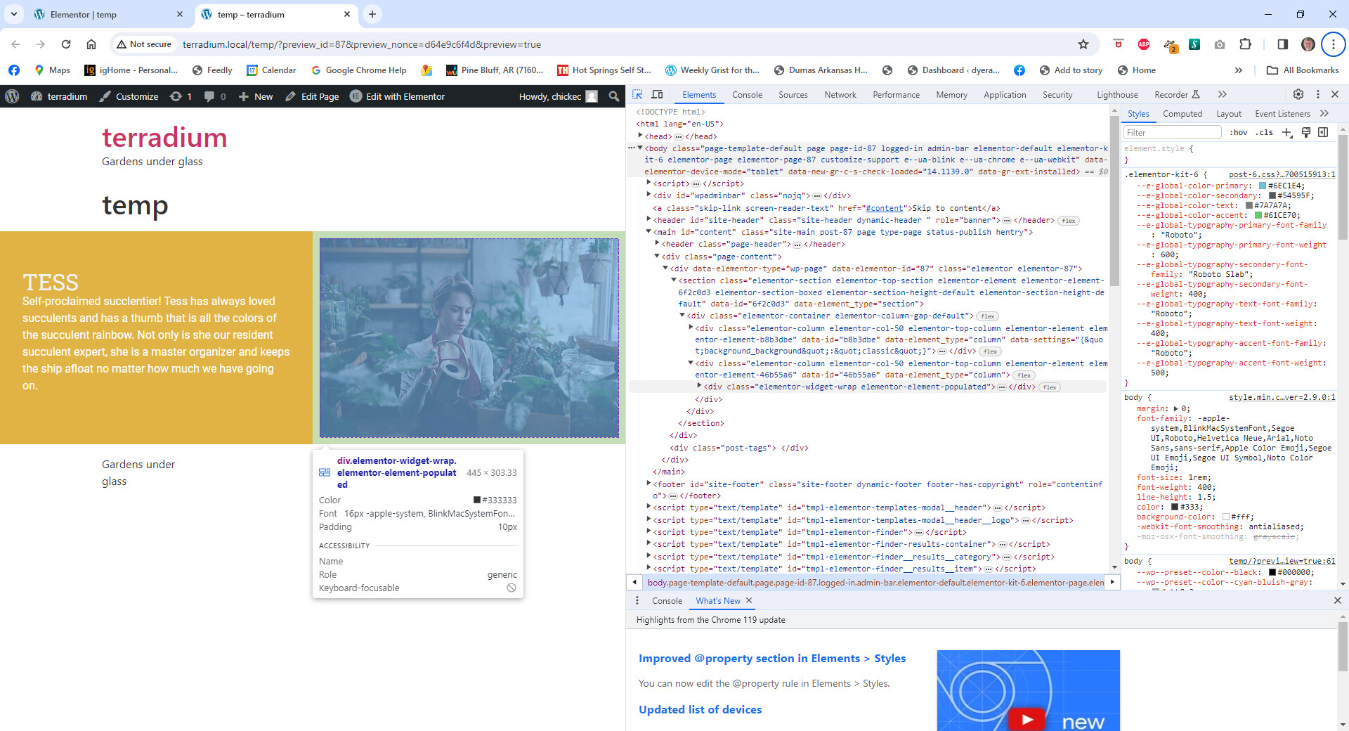Click the browser address bar URL
The height and width of the screenshot is (731, 1349).
point(362,44)
